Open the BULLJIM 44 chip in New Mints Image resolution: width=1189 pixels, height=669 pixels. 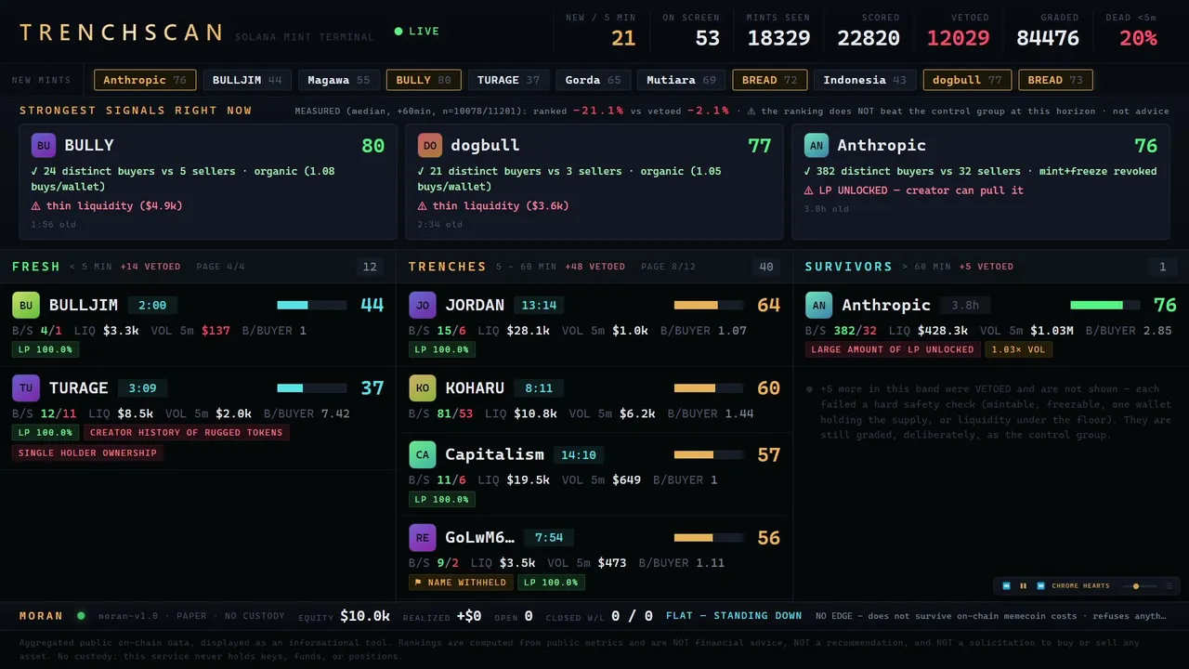(247, 80)
